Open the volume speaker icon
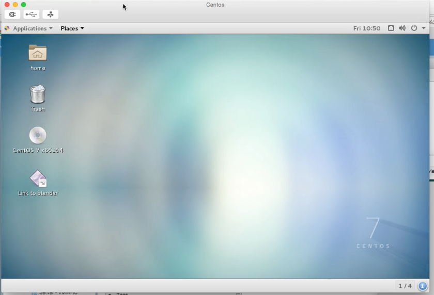The image size is (434, 295). pos(402,28)
